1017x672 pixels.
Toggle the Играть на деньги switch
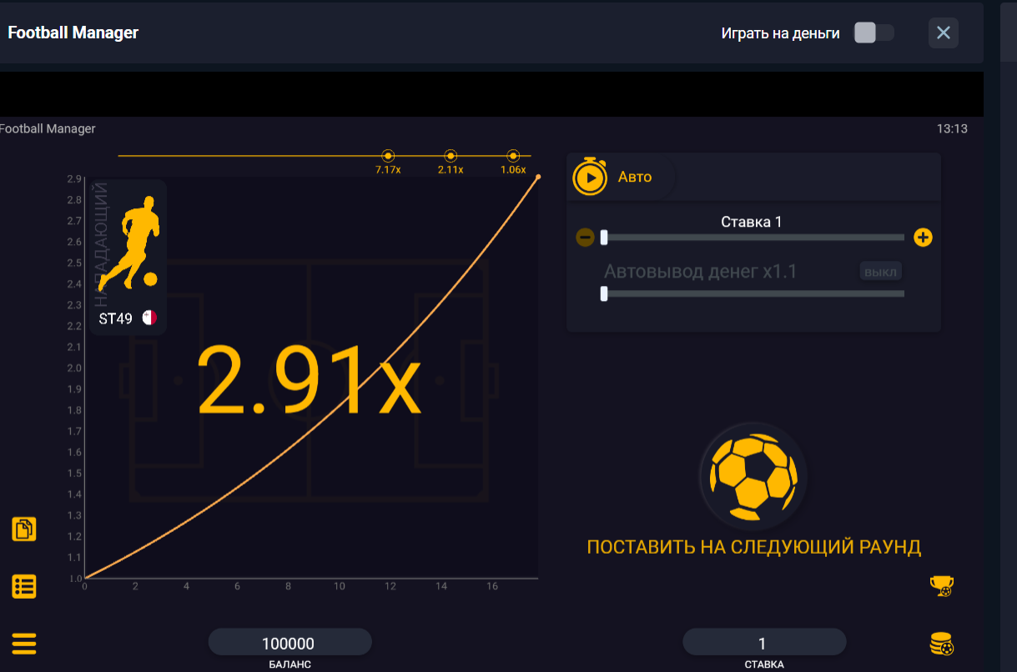point(874,33)
